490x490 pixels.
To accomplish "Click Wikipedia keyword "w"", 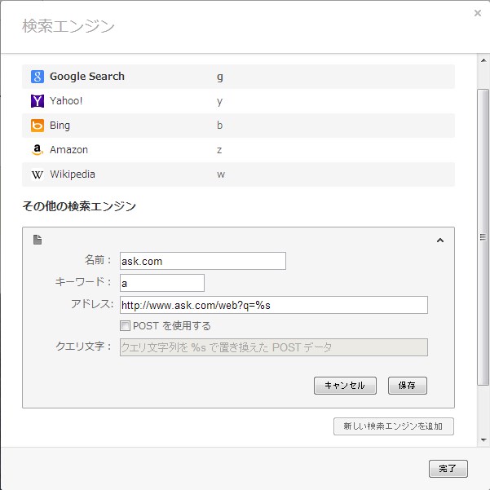I will pyautogui.click(x=221, y=174).
